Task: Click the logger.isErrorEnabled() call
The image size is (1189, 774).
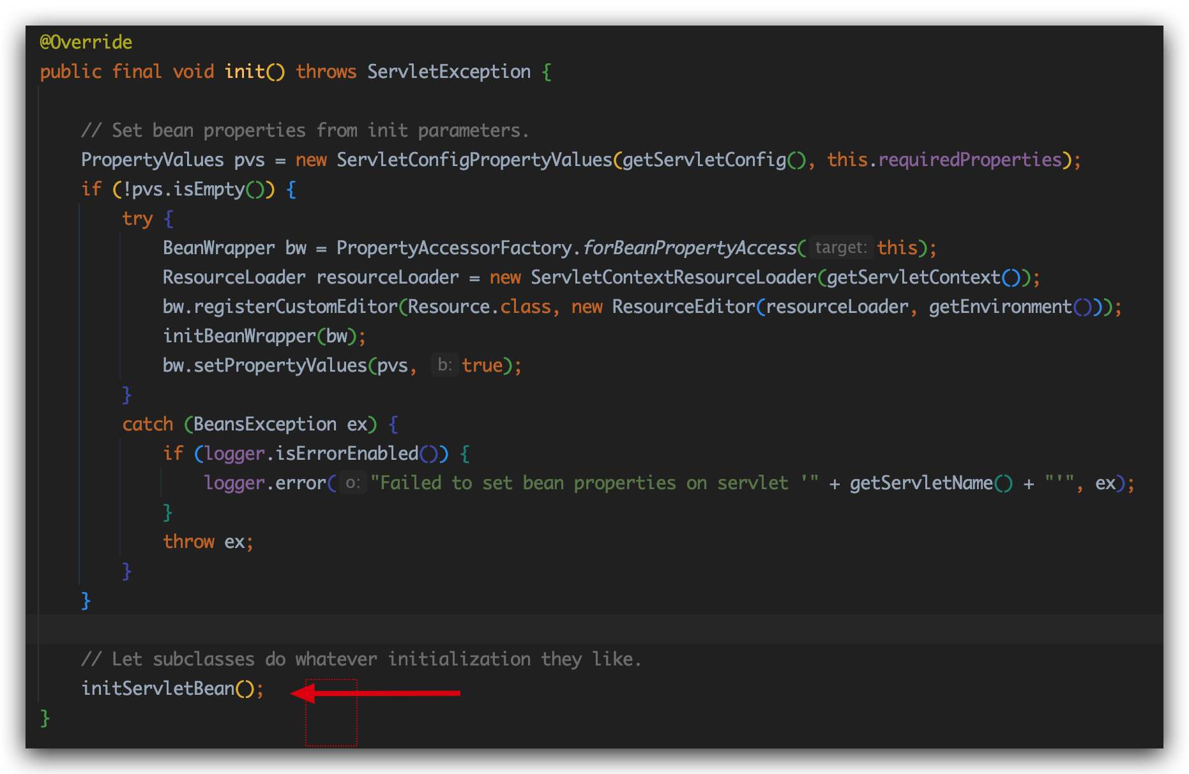Action: [x=326, y=453]
